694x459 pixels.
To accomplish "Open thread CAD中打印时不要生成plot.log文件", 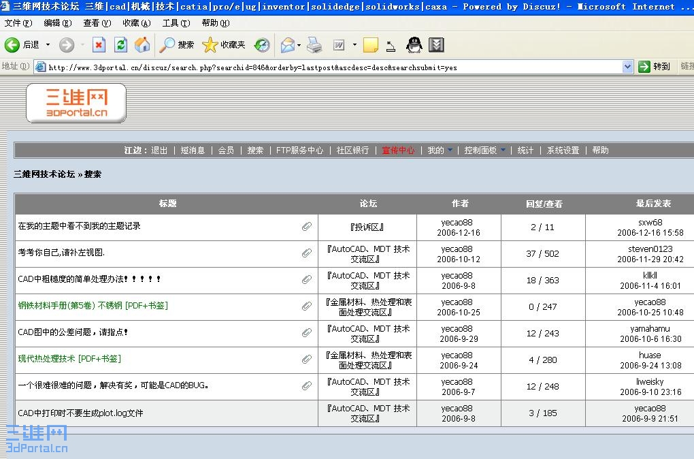I will click(x=80, y=413).
